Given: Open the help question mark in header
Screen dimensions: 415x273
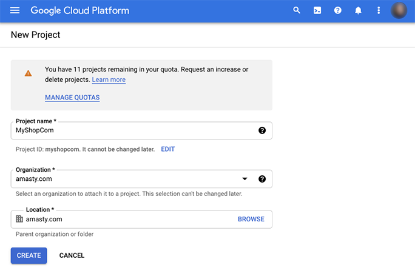Looking at the screenshot, I should point(338,10).
